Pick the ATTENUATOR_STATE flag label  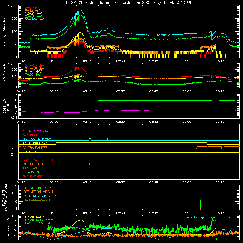click(37, 132)
